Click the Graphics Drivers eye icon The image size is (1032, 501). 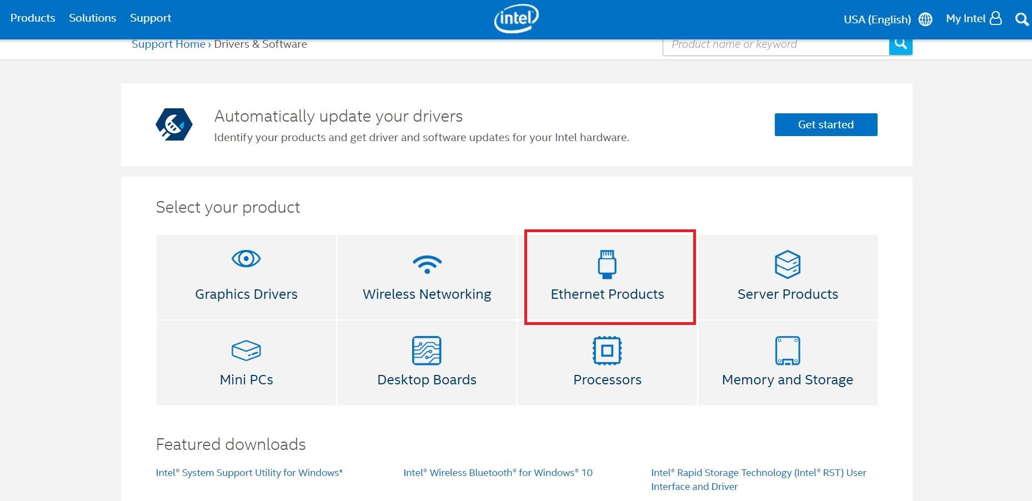[246, 259]
